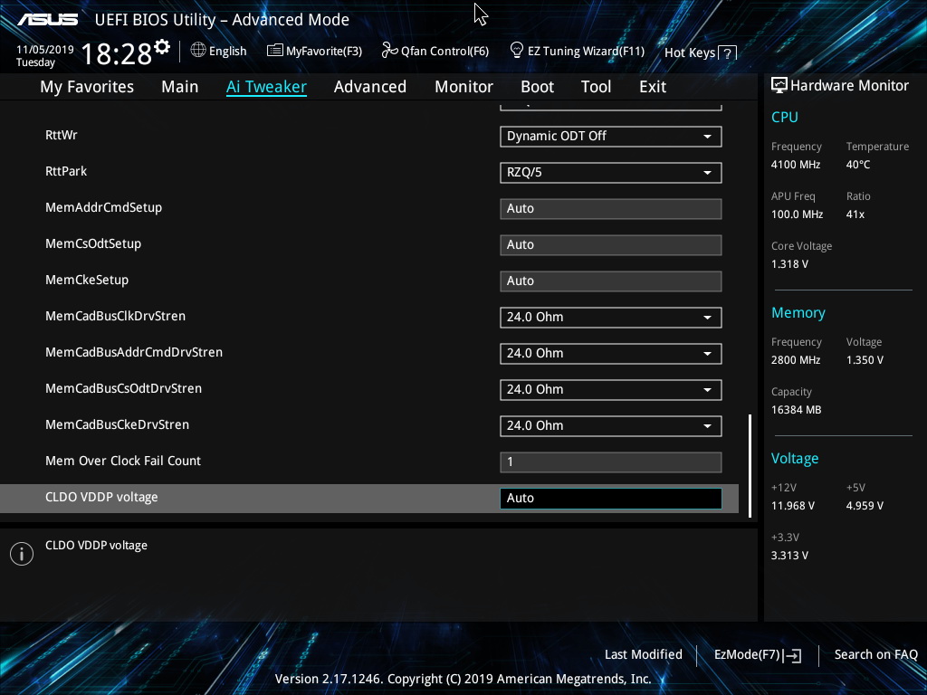
Task: Click the MemCsOdtSetup Auto field
Action: coord(611,244)
